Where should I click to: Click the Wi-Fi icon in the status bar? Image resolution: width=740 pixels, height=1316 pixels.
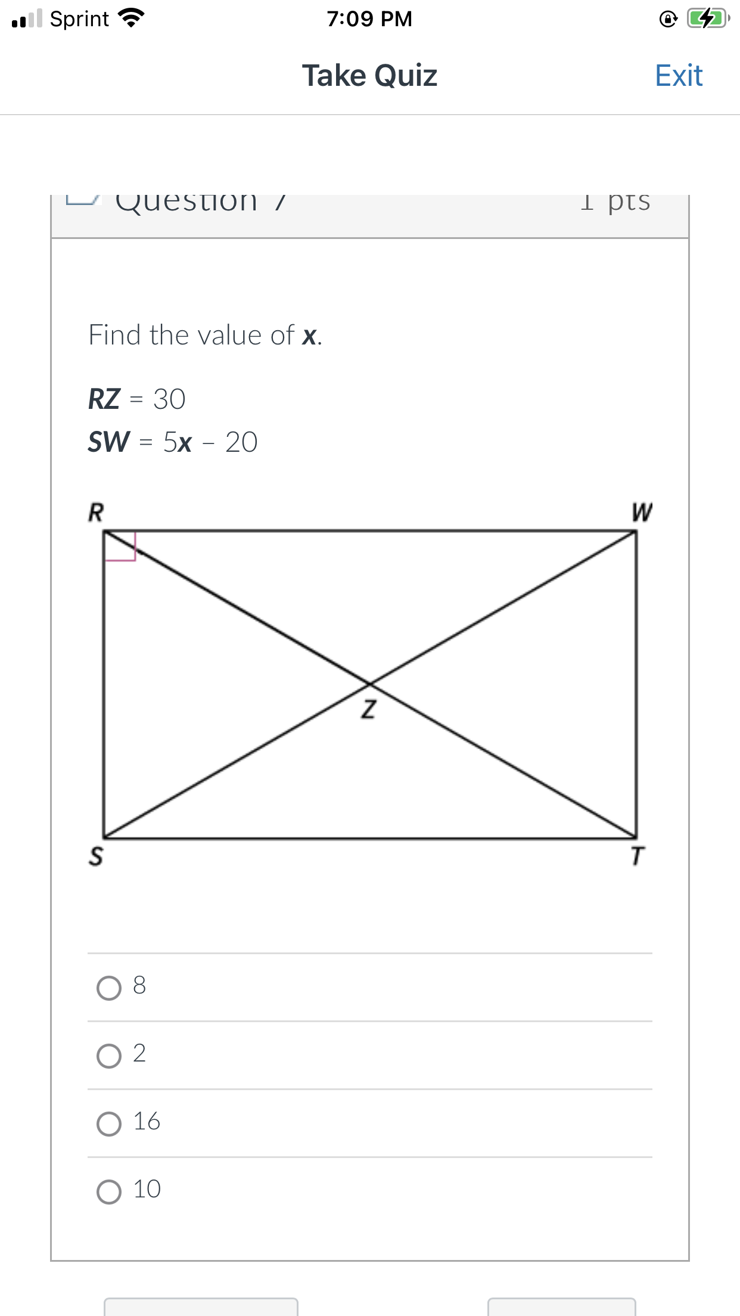coord(131,18)
